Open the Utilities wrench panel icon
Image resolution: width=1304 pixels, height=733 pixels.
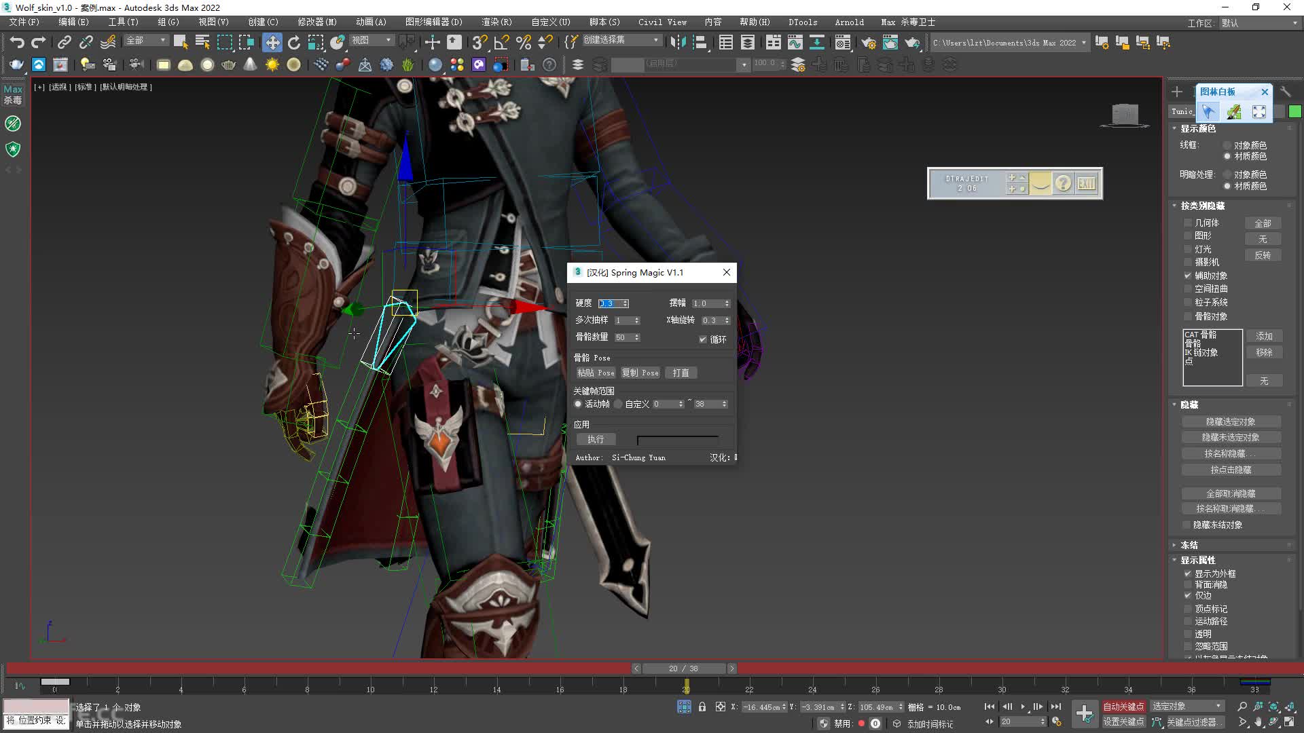coord(1286,92)
